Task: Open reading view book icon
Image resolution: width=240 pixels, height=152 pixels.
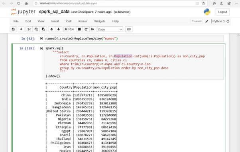Action: 197,3
